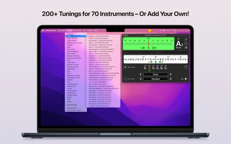Select the Nick Drake III tuning
Image resolution: width=231 pixels, height=144 pixels.
click(103, 97)
